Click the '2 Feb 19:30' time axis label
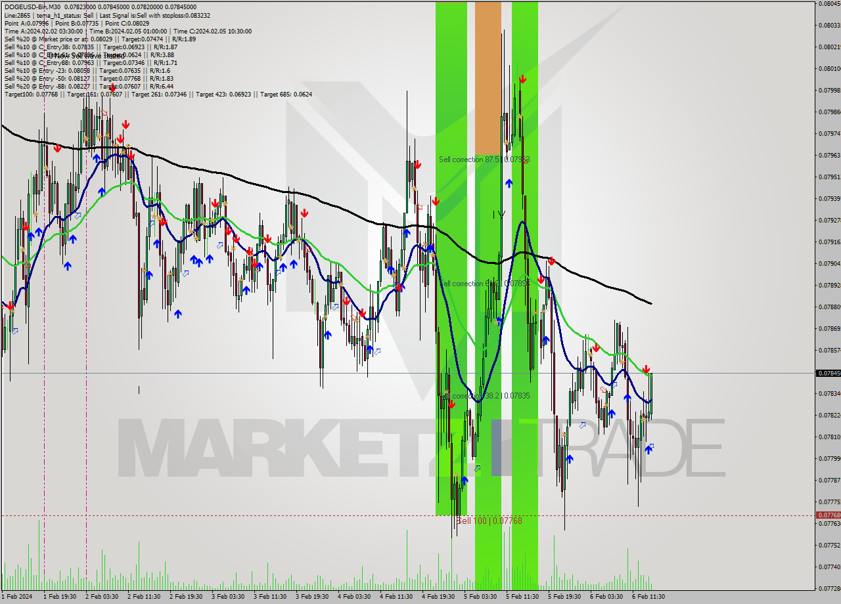Image resolution: width=841 pixels, height=604 pixels. coord(185,597)
